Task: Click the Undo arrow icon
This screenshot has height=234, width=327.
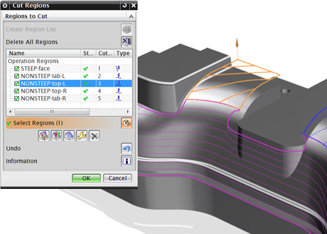Action: [126, 148]
